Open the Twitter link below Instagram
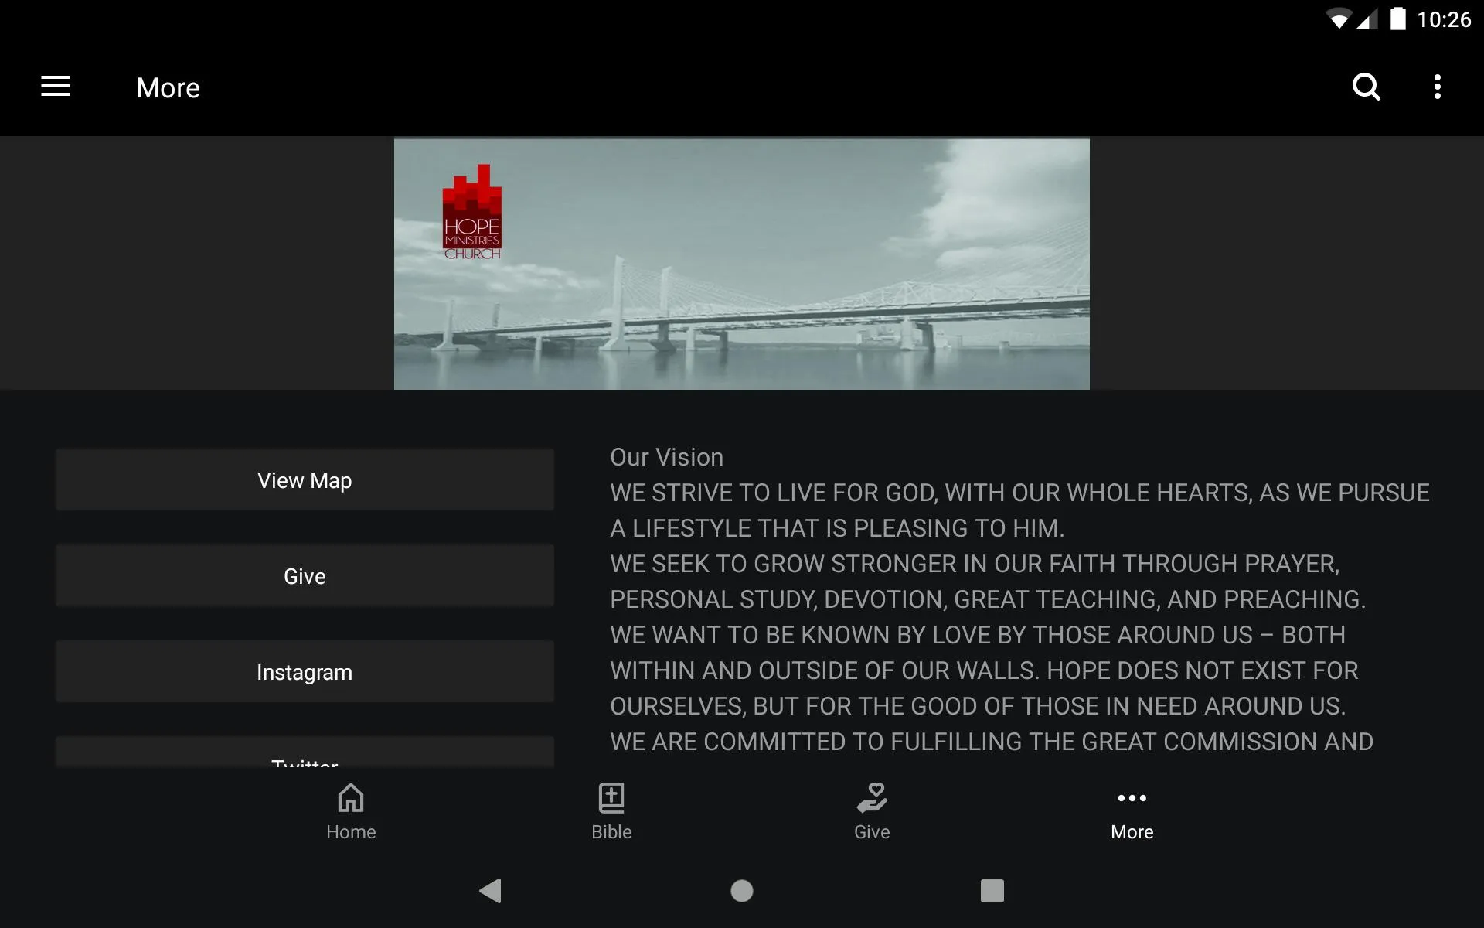 click(x=305, y=759)
